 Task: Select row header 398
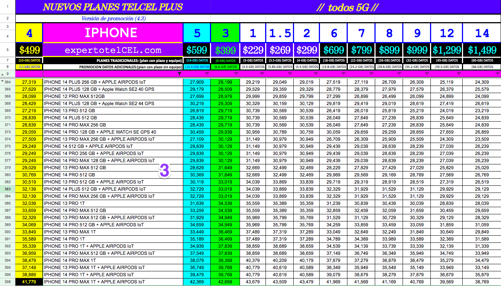coord(8,282)
